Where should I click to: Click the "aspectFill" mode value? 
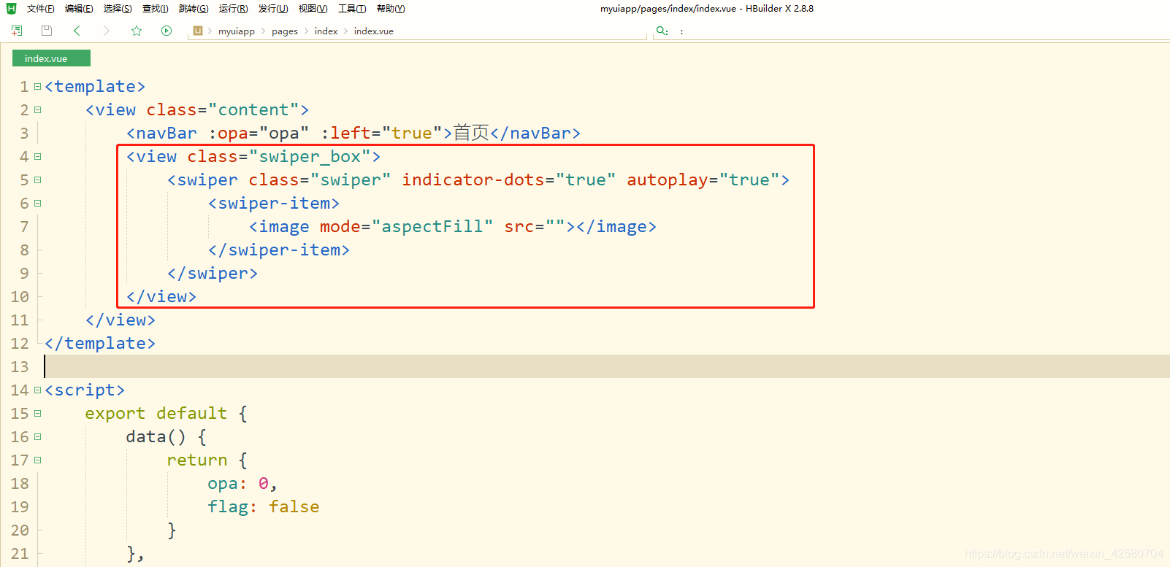point(432,227)
